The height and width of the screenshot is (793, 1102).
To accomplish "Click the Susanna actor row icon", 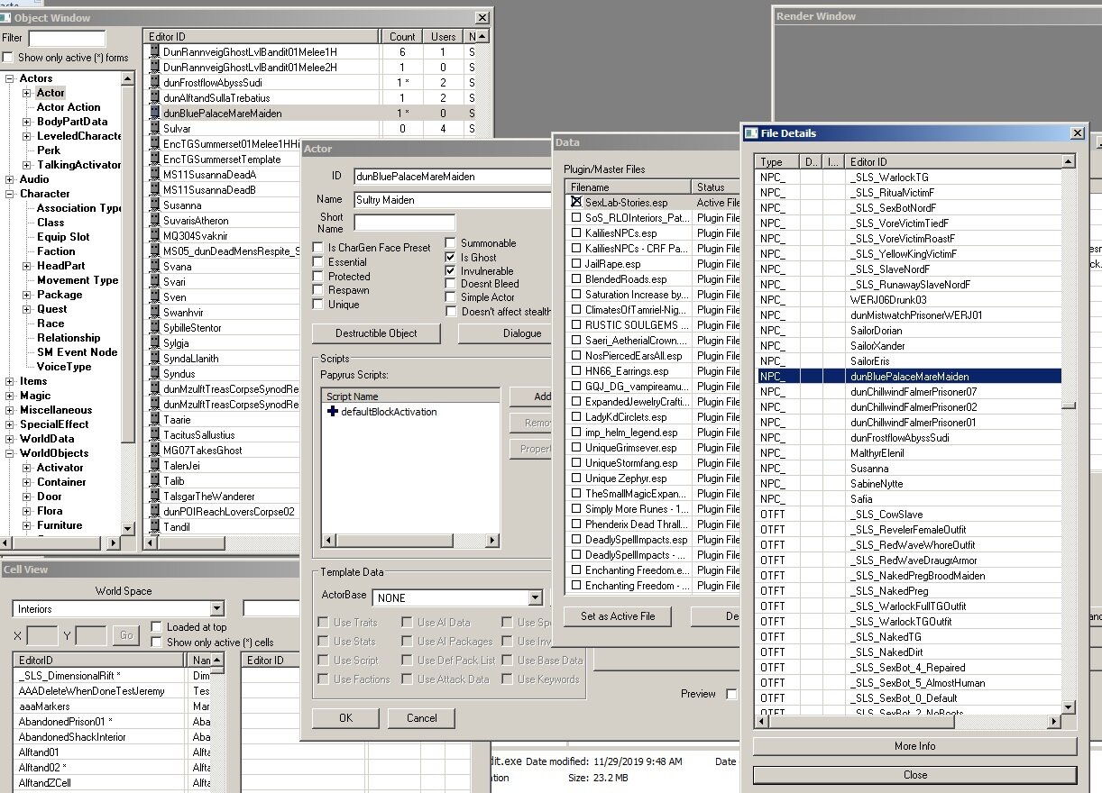I will click(152, 205).
